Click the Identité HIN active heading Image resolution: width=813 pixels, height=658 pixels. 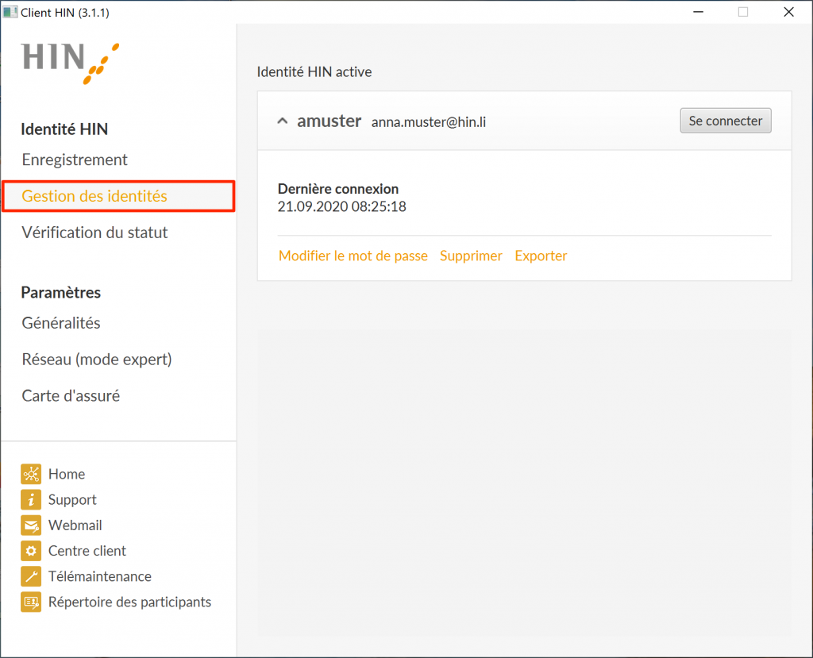click(314, 71)
